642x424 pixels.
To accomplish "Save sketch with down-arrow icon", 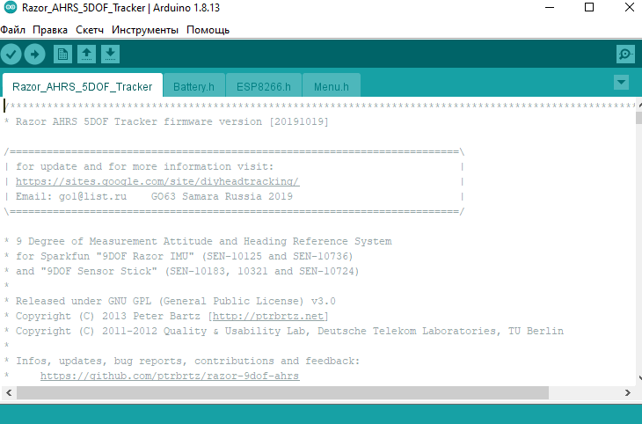I will pos(110,54).
